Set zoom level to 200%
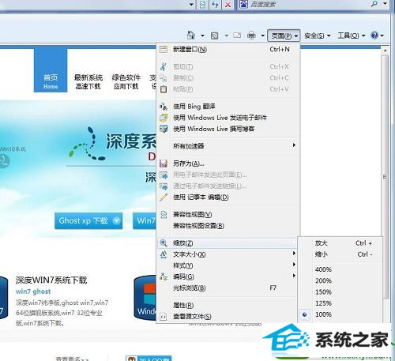This screenshot has height=361, width=395. coord(340,280)
